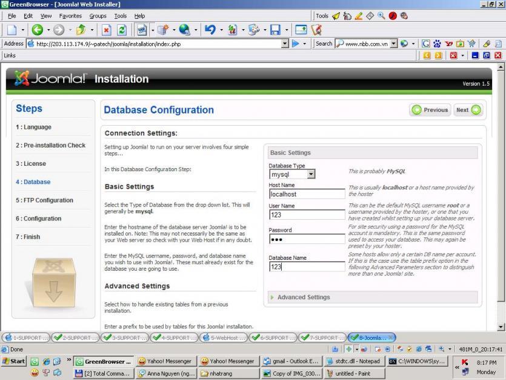Open the Go button dropdown arrow
This screenshot has height=380, width=506.
coord(304,44)
